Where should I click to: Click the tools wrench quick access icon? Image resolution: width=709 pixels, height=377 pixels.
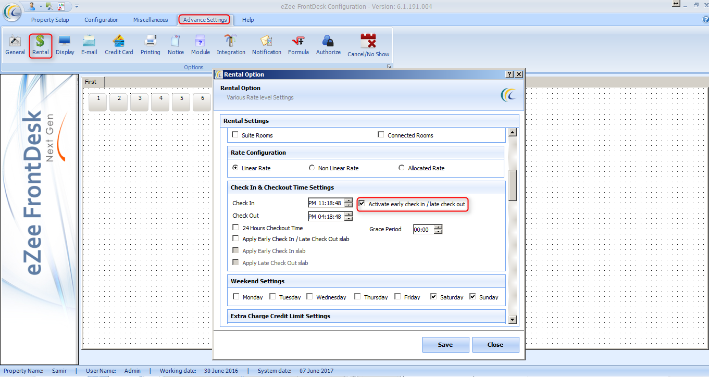click(49, 6)
